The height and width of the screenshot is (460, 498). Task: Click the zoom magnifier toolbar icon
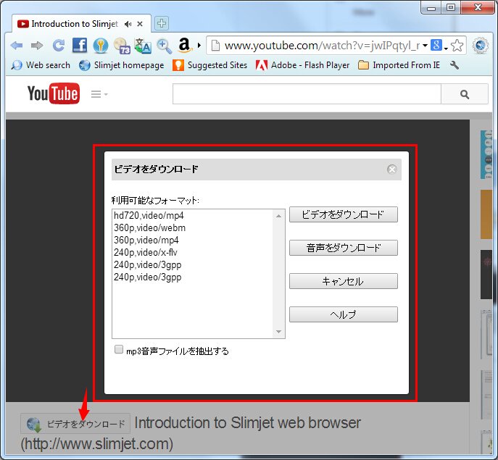[165, 46]
